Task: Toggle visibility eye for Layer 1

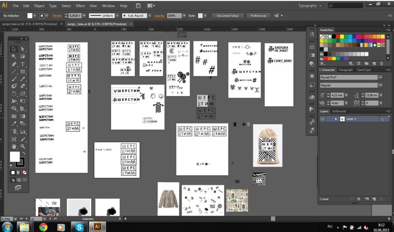Action: (x=322, y=119)
